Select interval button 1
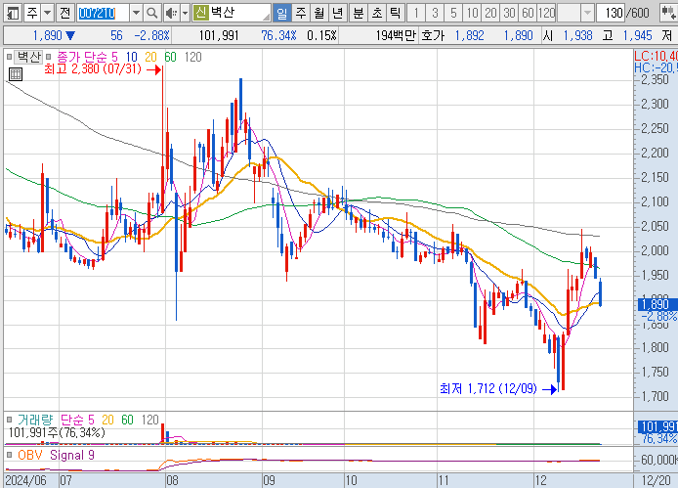 416,14
